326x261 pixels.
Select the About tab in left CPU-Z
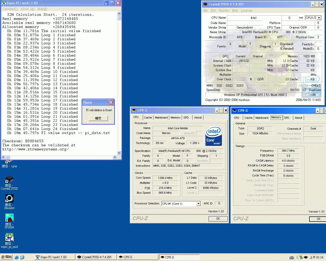(198, 118)
